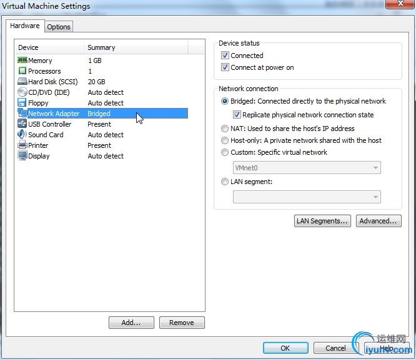Select Custom specific virtual network
Image resolution: width=416 pixels, height=360 pixels.
[x=225, y=152]
